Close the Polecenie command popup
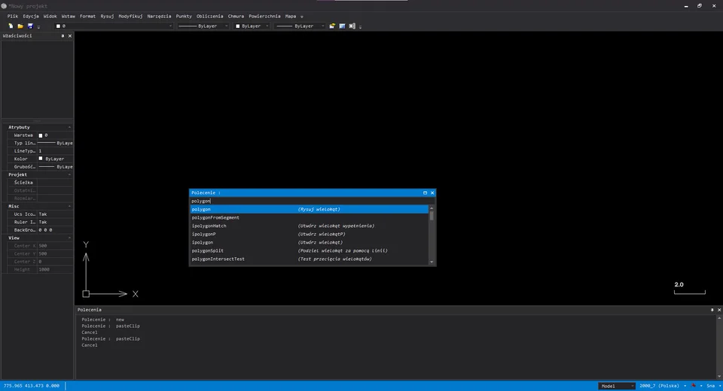Image resolution: width=723 pixels, height=391 pixels. [432, 193]
